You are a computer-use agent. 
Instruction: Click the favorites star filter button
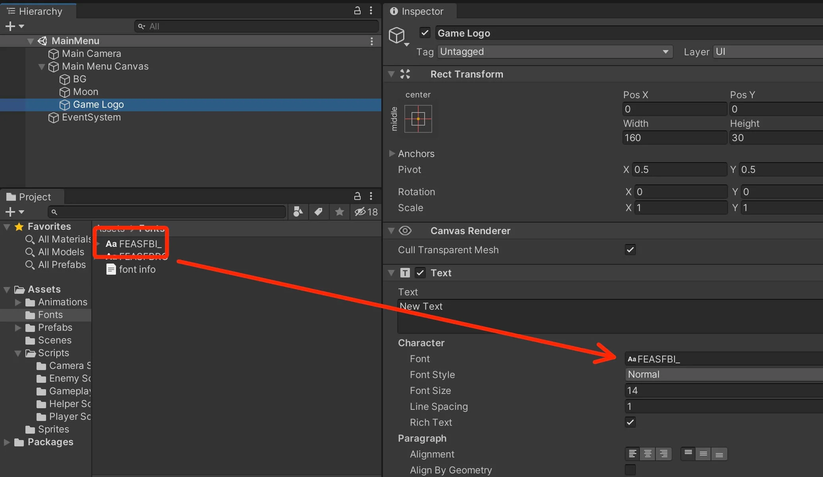[339, 212]
